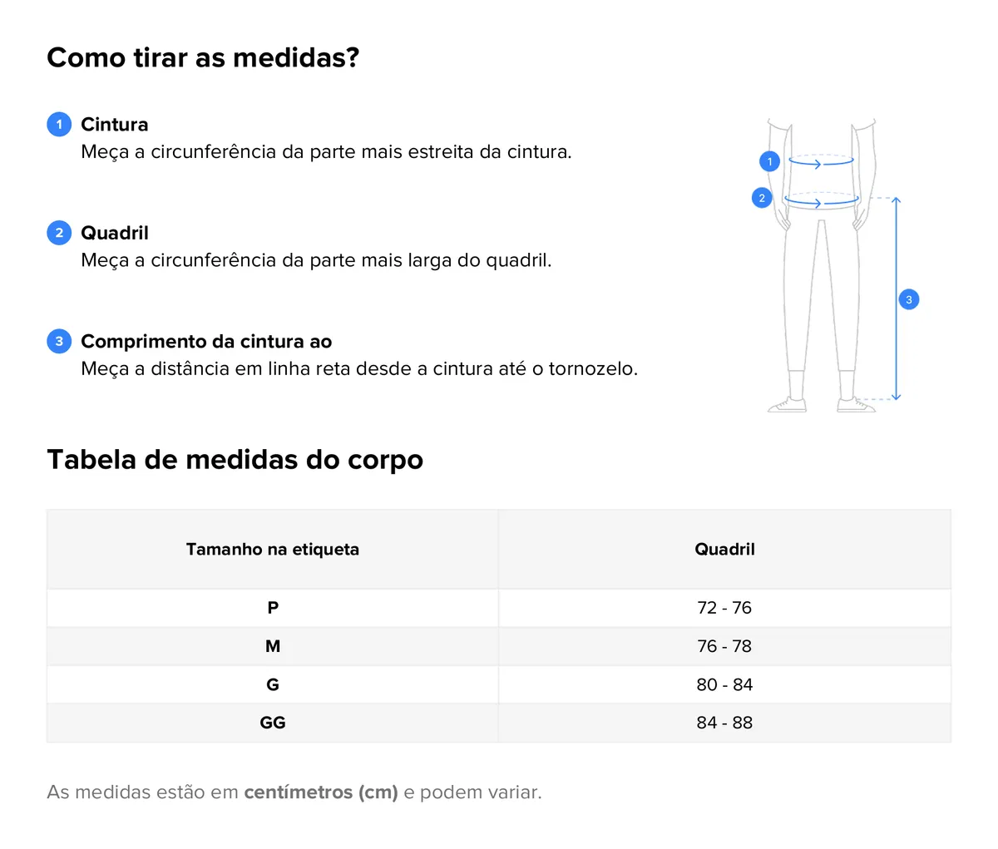Click the Cintura heading
Screen dimensions: 998x849
pyautogui.click(x=115, y=125)
